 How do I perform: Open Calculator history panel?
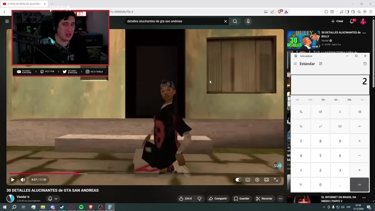pyautogui.click(x=365, y=64)
